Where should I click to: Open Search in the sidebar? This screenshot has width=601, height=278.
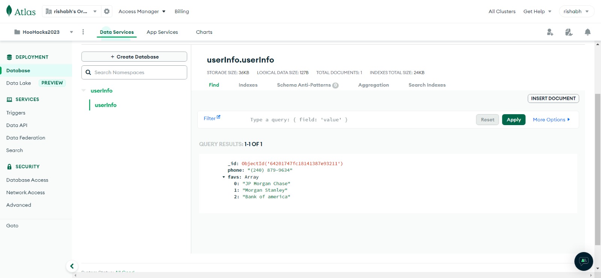click(x=15, y=150)
